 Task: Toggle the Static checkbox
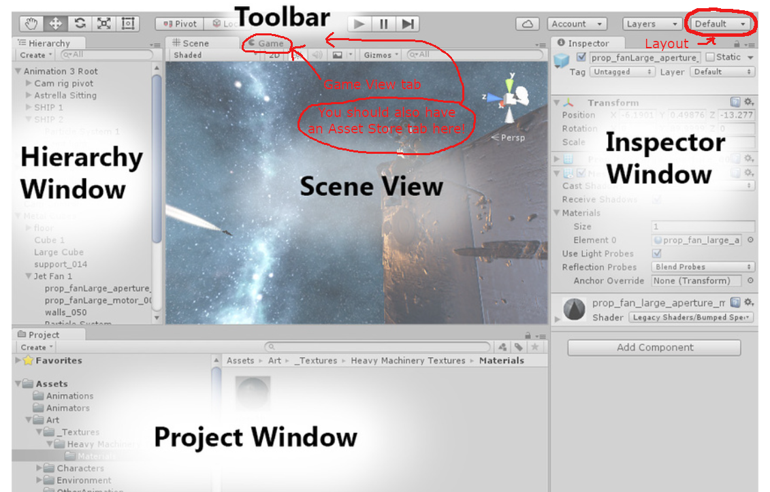709,57
